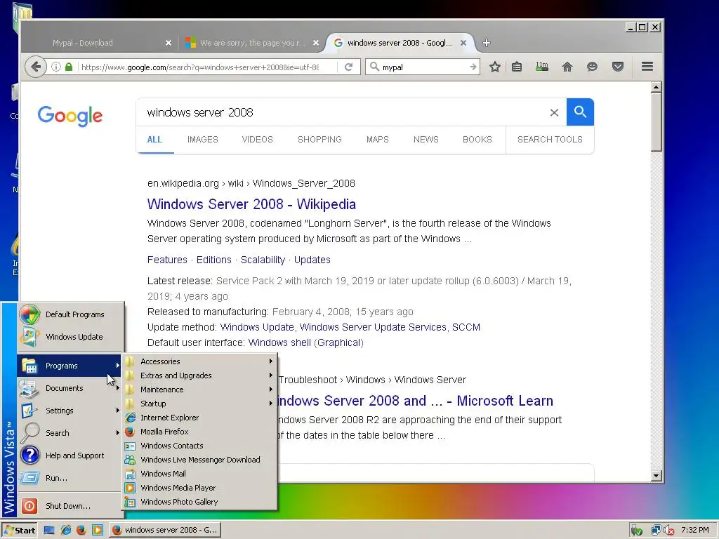Click the Google logo
Screen dimensions: 719x539
pyautogui.click(x=70, y=116)
